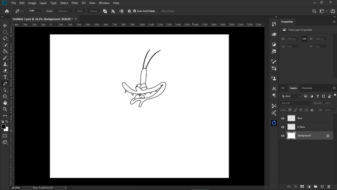Viewport: 337px width, 190px height.
Task: Open the Window menu
Action: (x=104, y=3)
